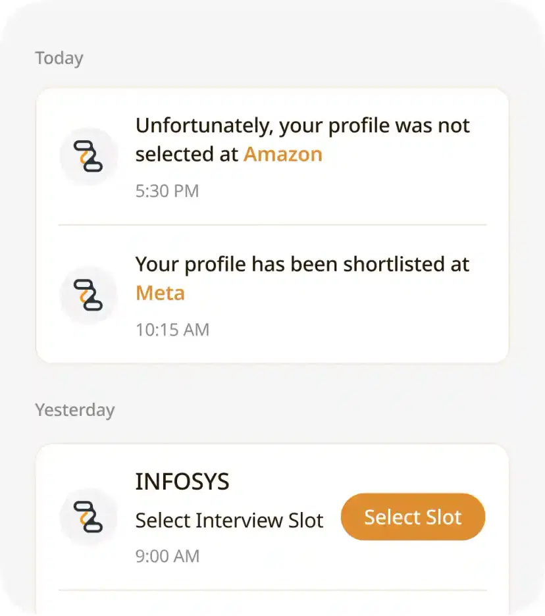Click the 9:00 AM timestamp
The width and height of the screenshot is (545, 616).
167,556
